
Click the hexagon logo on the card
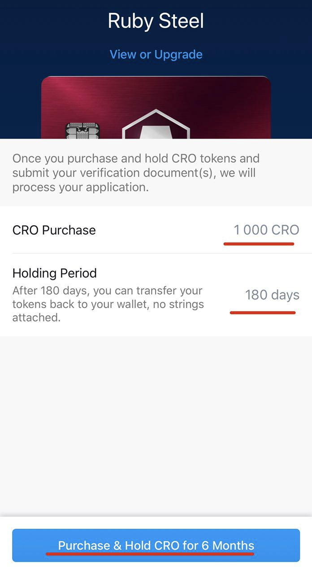156,126
